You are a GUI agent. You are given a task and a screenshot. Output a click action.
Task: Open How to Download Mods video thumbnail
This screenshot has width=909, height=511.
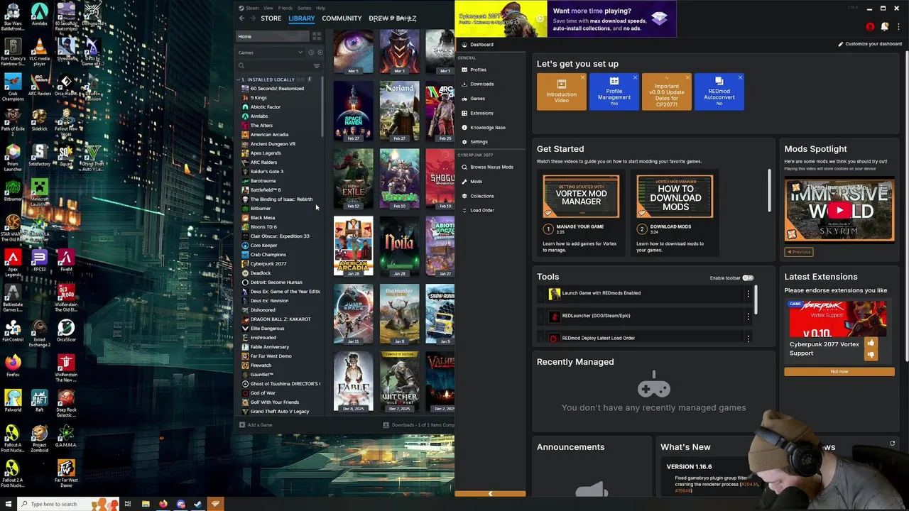675,197
